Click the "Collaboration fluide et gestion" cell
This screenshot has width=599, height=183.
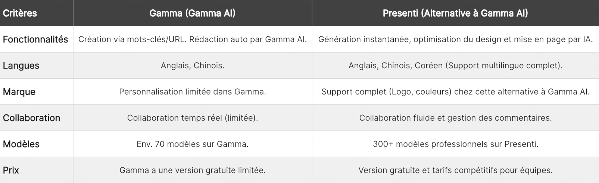(455, 118)
